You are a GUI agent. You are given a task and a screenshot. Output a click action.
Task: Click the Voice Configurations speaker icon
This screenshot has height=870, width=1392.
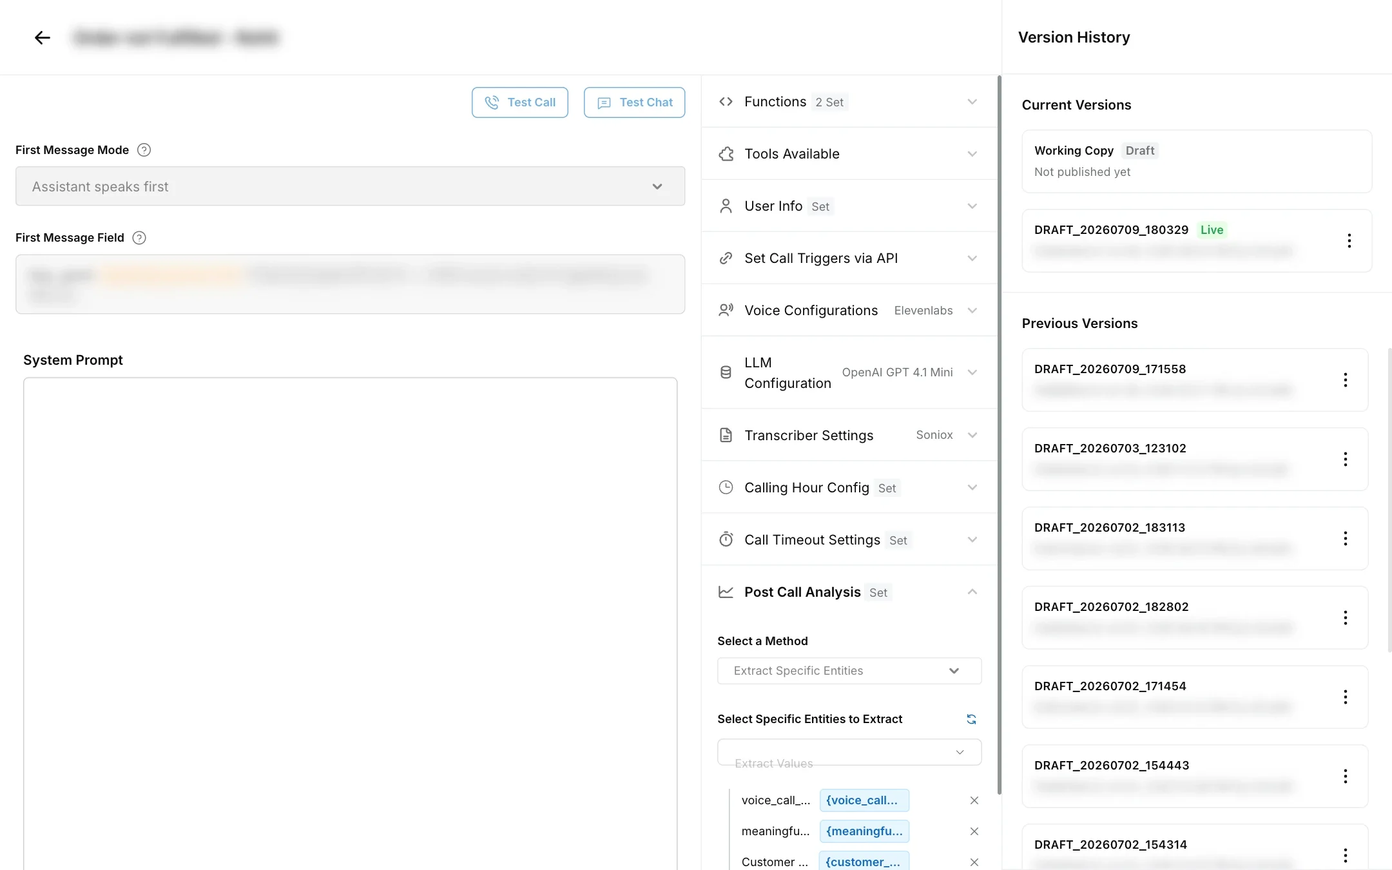click(726, 311)
